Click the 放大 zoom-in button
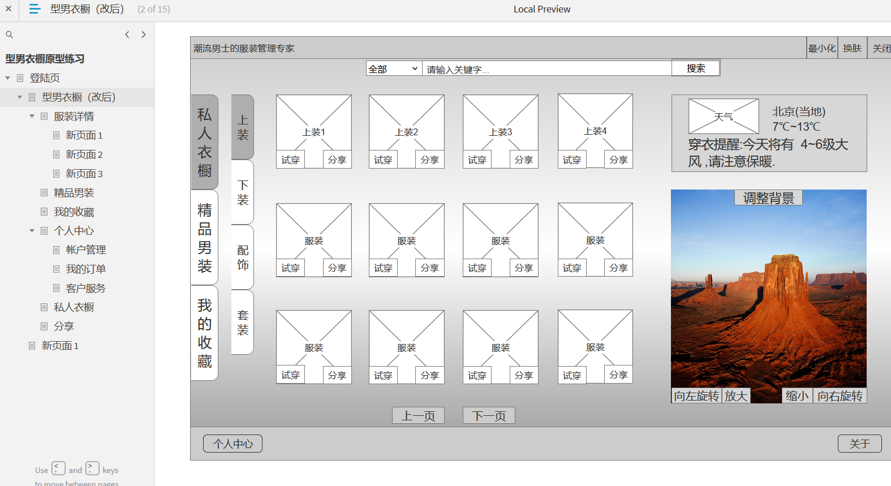Image resolution: width=891 pixels, height=486 pixels. point(736,395)
